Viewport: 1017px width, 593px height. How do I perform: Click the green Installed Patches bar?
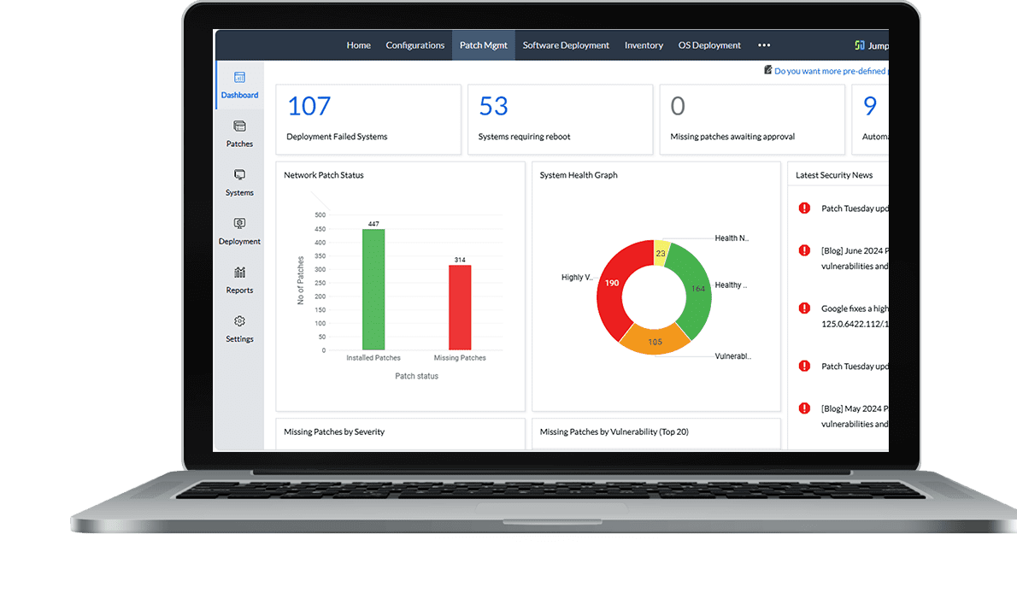373,290
